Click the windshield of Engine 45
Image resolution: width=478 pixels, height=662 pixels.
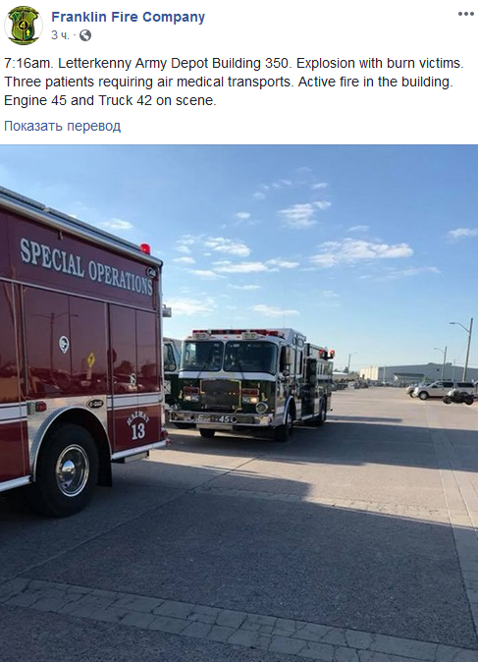[x=230, y=356]
